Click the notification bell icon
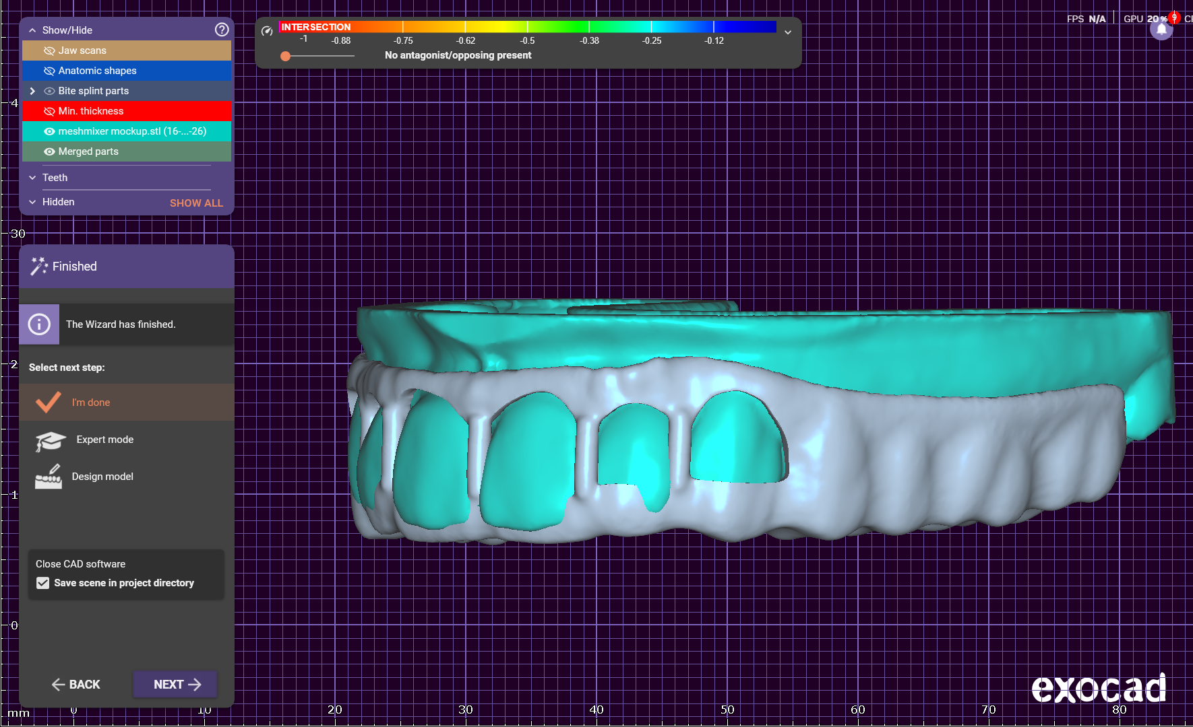This screenshot has height=727, width=1193. click(1161, 30)
